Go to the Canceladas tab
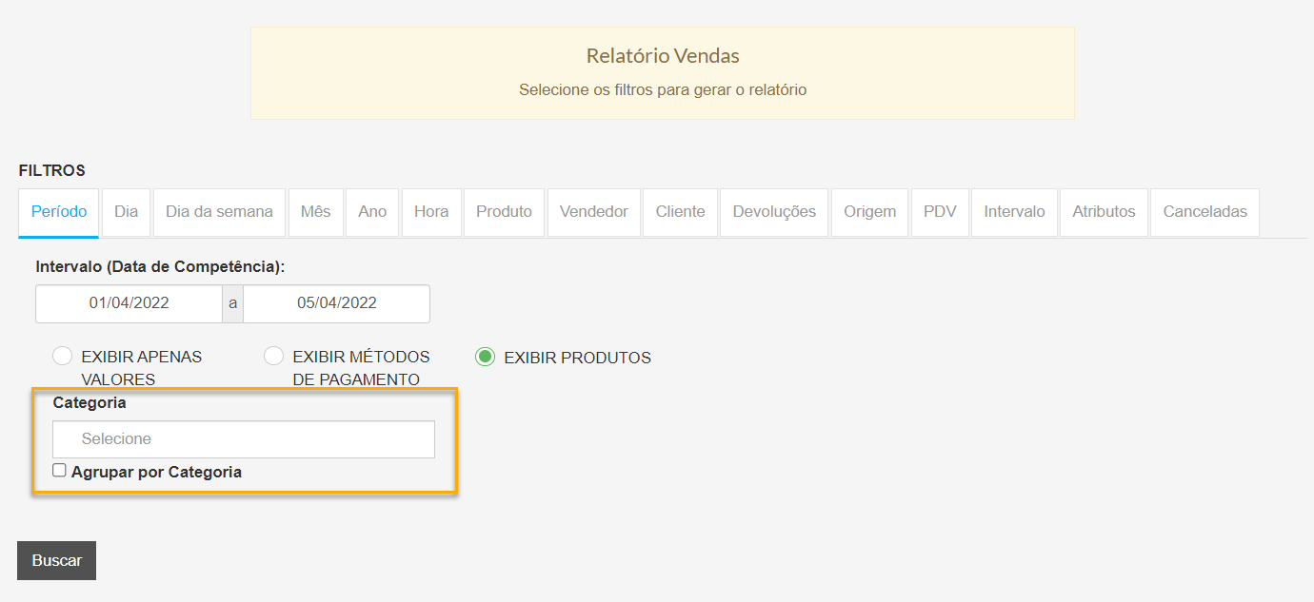Screen dimensions: 1314x602 [x=1204, y=212]
